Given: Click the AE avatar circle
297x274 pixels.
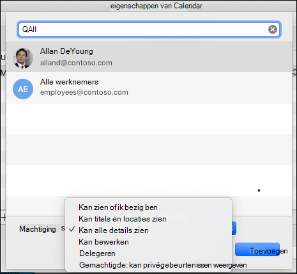Looking at the screenshot, I should click(23, 89).
